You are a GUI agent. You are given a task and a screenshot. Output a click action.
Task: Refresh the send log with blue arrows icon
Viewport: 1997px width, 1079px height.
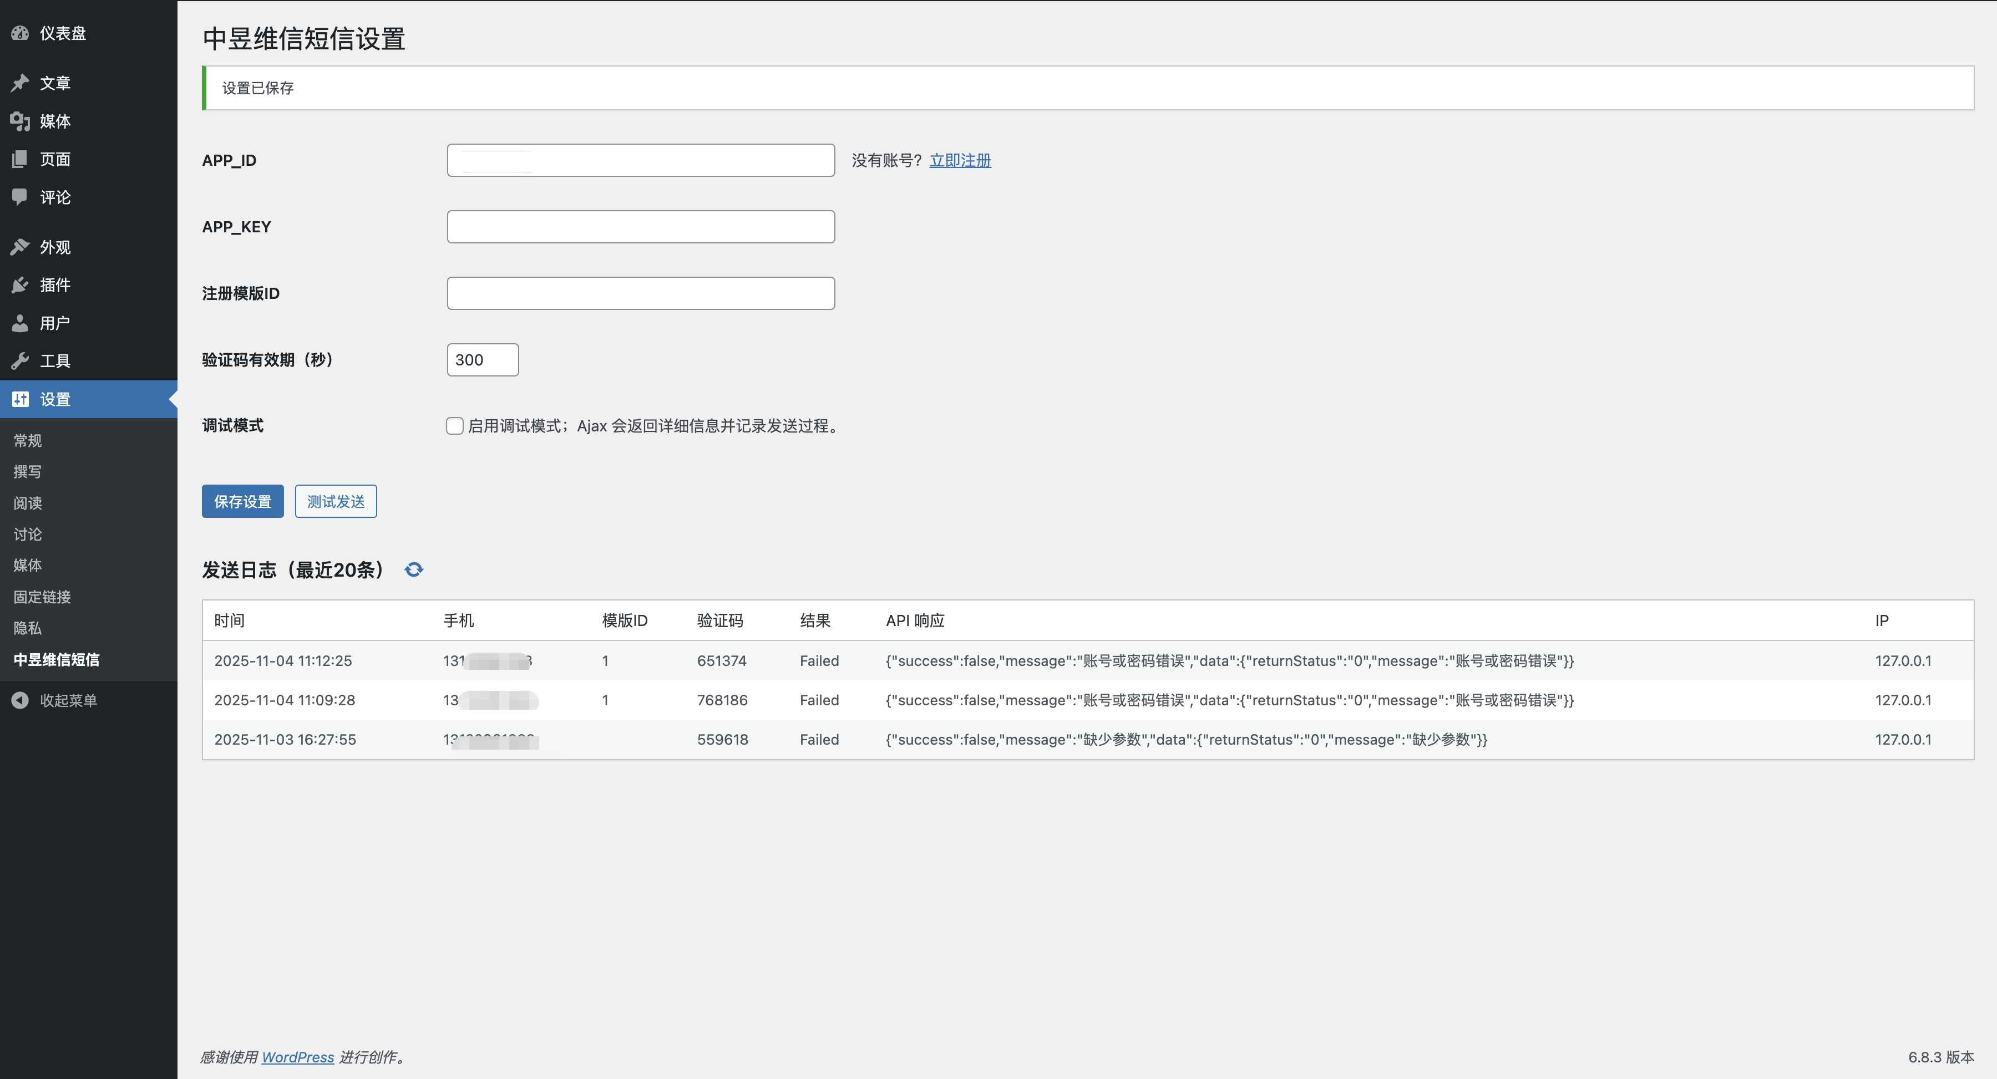pyautogui.click(x=414, y=570)
